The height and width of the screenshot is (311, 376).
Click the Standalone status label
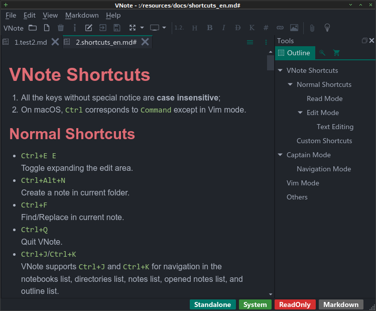coord(212,304)
